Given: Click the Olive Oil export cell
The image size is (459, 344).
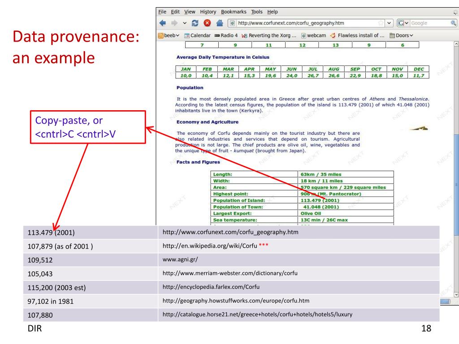Looking at the screenshot, I should click(x=346, y=214).
